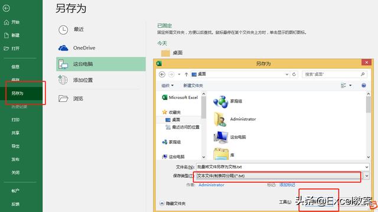Open the 打开 sidebar item
This screenshot has height=212, width=378.
click(x=12, y=48)
